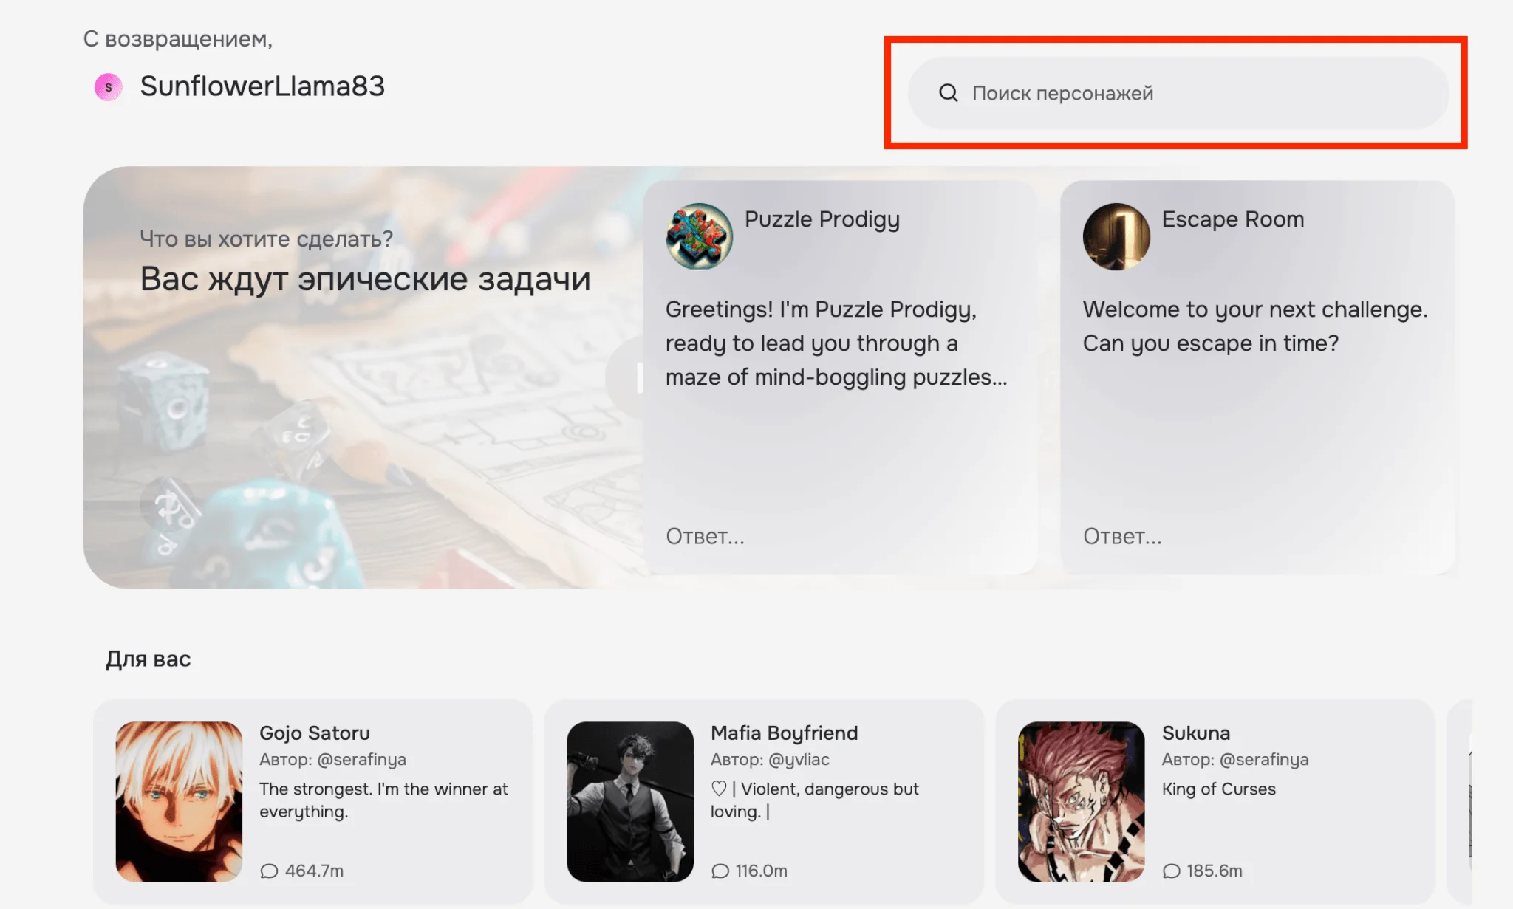The height and width of the screenshot is (909, 1513).
Task: Click the Gojo Satoru author @serafinya
Action: 361,759
